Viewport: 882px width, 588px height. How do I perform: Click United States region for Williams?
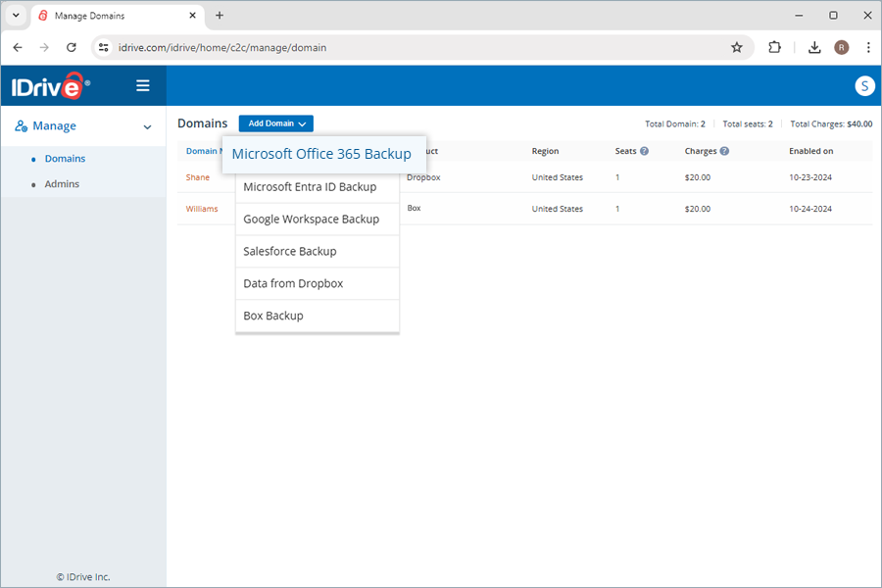(x=558, y=209)
